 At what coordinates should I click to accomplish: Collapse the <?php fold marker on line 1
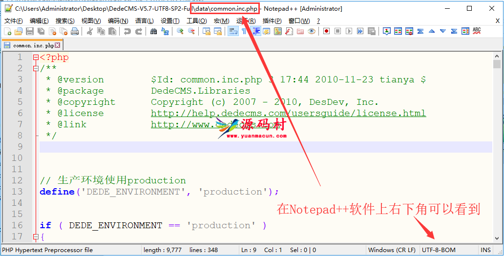tap(35, 58)
